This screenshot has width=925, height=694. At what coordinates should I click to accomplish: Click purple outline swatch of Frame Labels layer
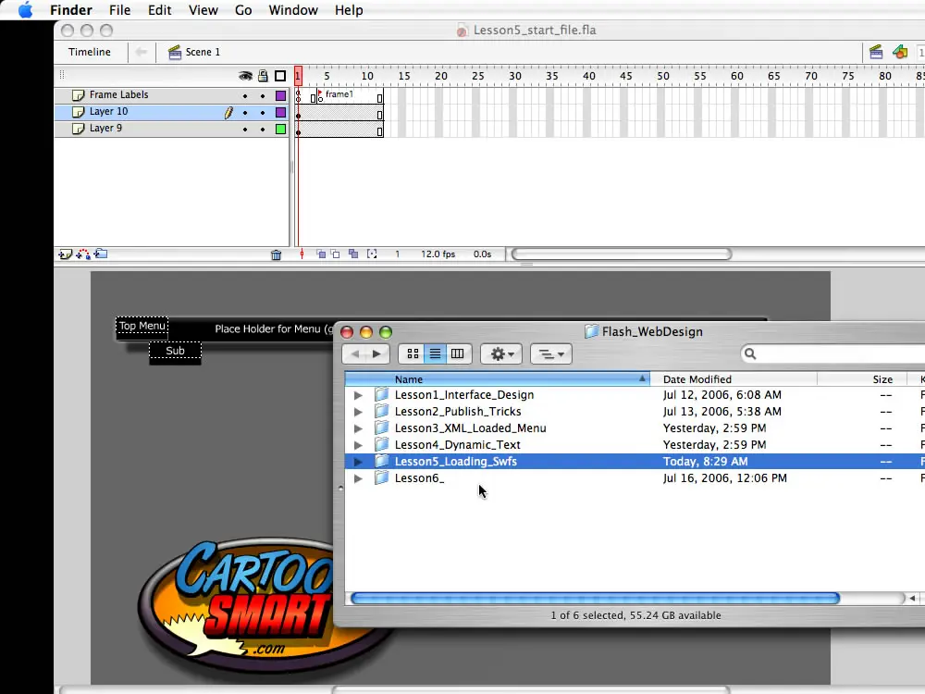pos(281,95)
